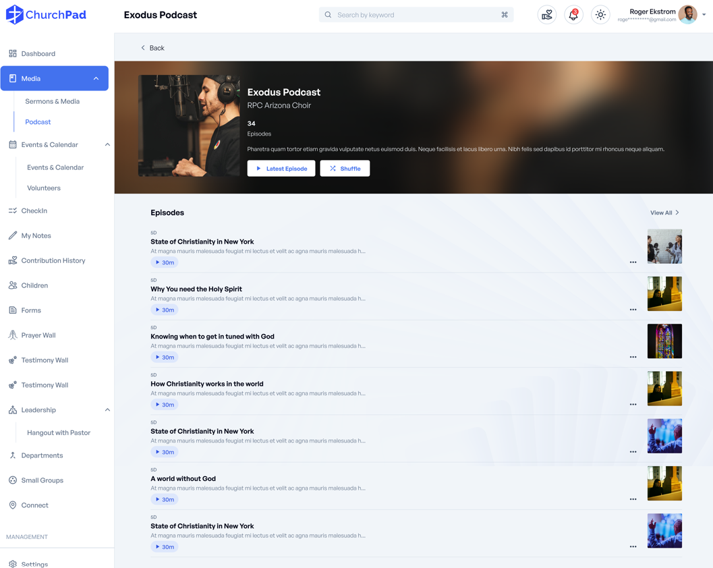Click the search by keyword field
This screenshot has width=713, height=568.
415,15
